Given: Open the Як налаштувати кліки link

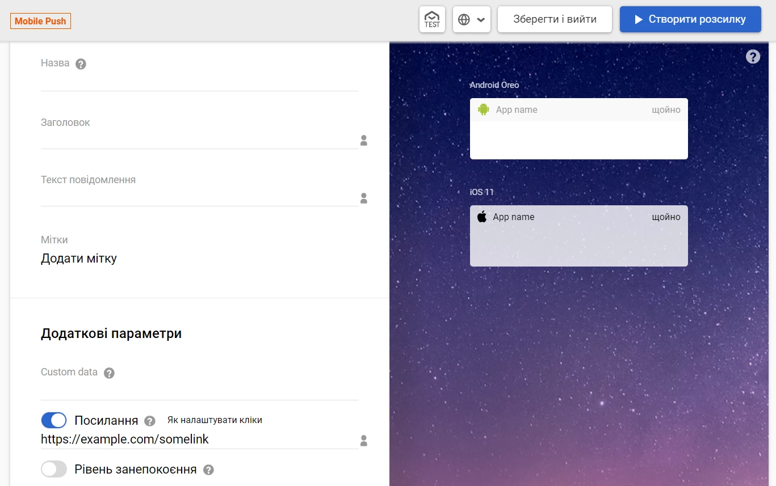Looking at the screenshot, I should (215, 420).
